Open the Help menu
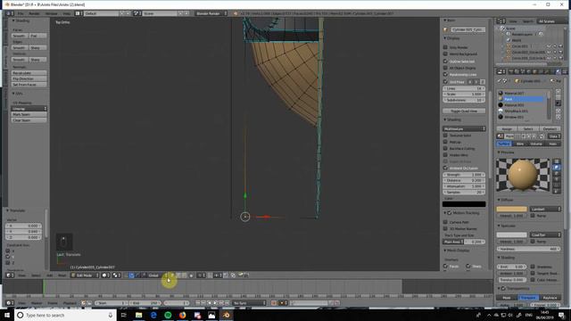571x321 pixels. pos(67,13)
